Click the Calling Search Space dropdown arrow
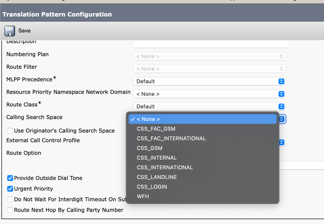The height and width of the screenshot is (224, 324). [x=282, y=119]
